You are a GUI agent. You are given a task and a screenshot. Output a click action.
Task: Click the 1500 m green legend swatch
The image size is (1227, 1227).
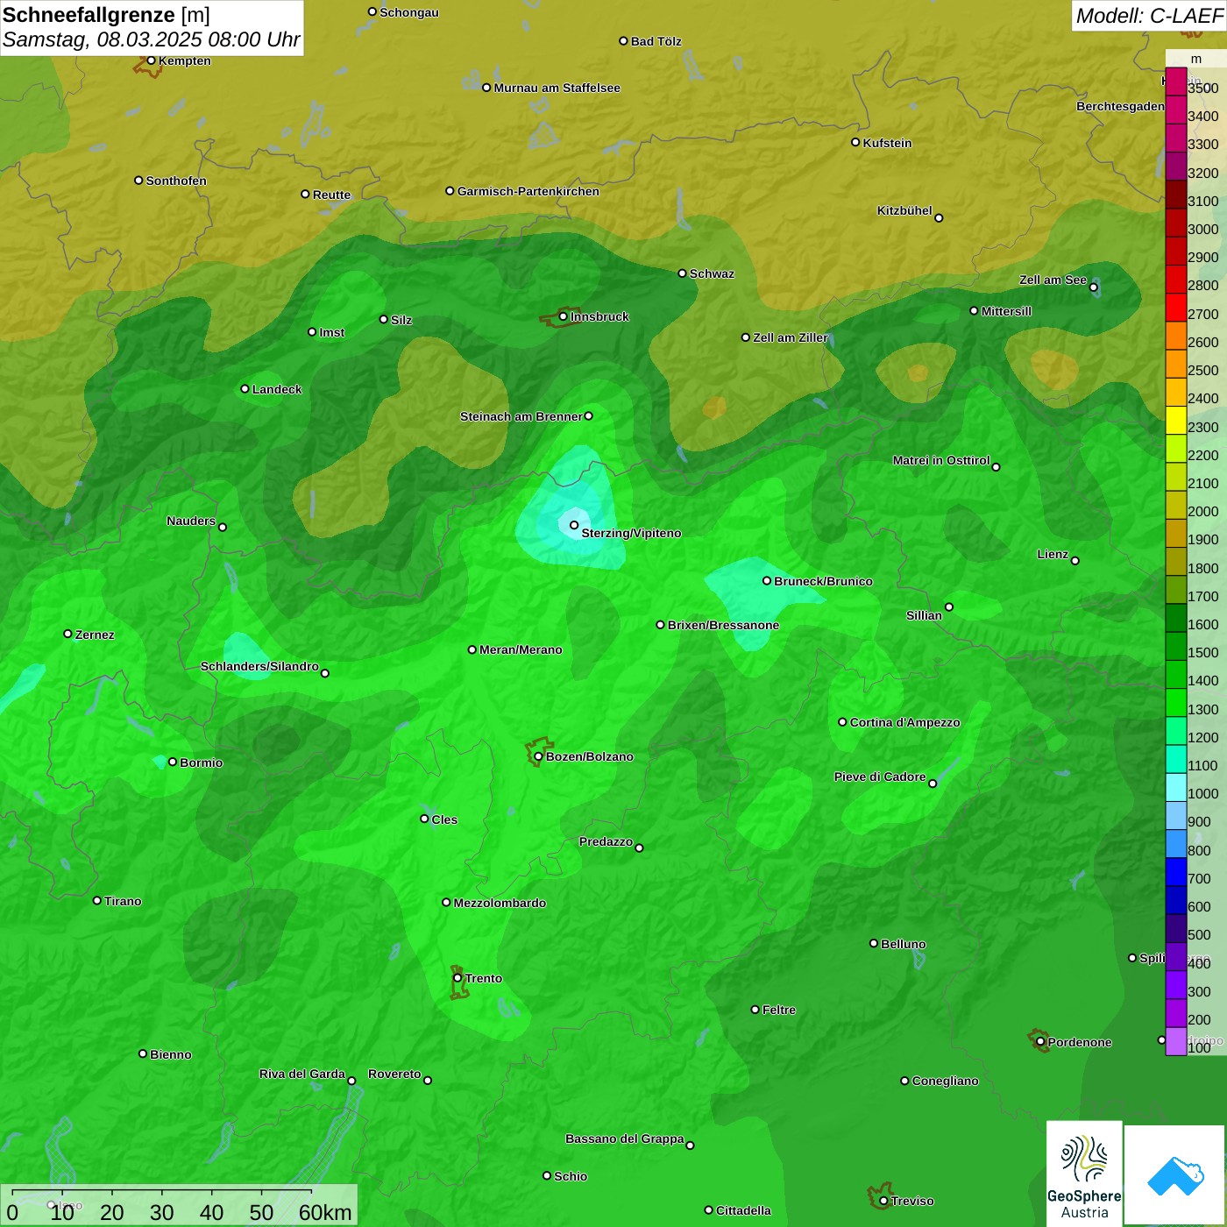pos(1175,646)
